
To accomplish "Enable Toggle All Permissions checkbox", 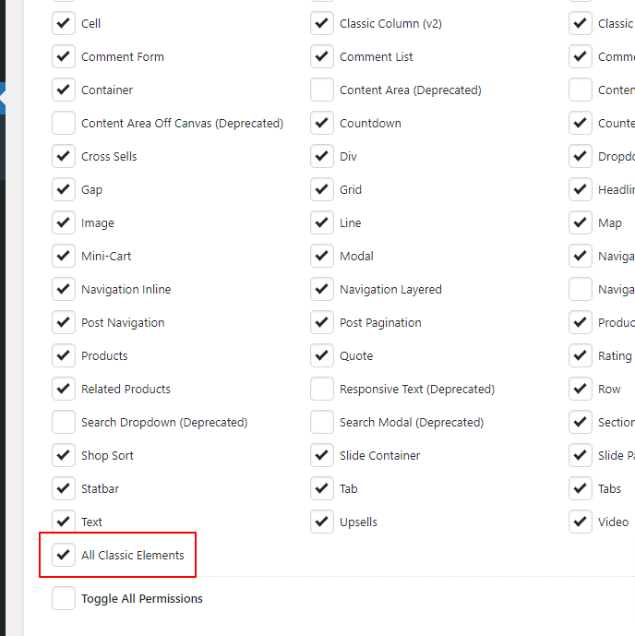I will point(64,598).
